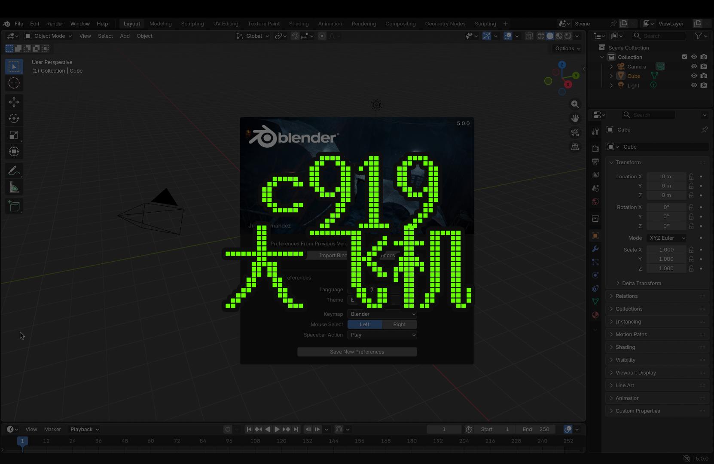Select the Cursor tool in the toolbar
This screenshot has height=464, width=714.
(x=14, y=83)
